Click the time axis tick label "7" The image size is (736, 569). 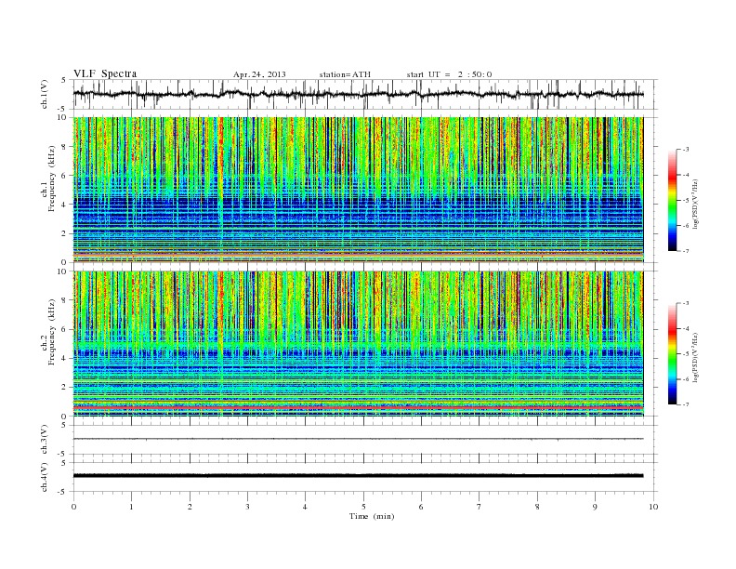pyautogui.click(x=479, y=507)
